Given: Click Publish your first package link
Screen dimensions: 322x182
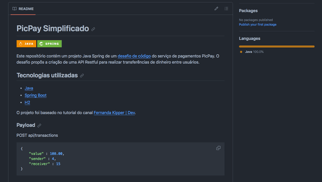Looking at the screenshot, I should (258, 25).
